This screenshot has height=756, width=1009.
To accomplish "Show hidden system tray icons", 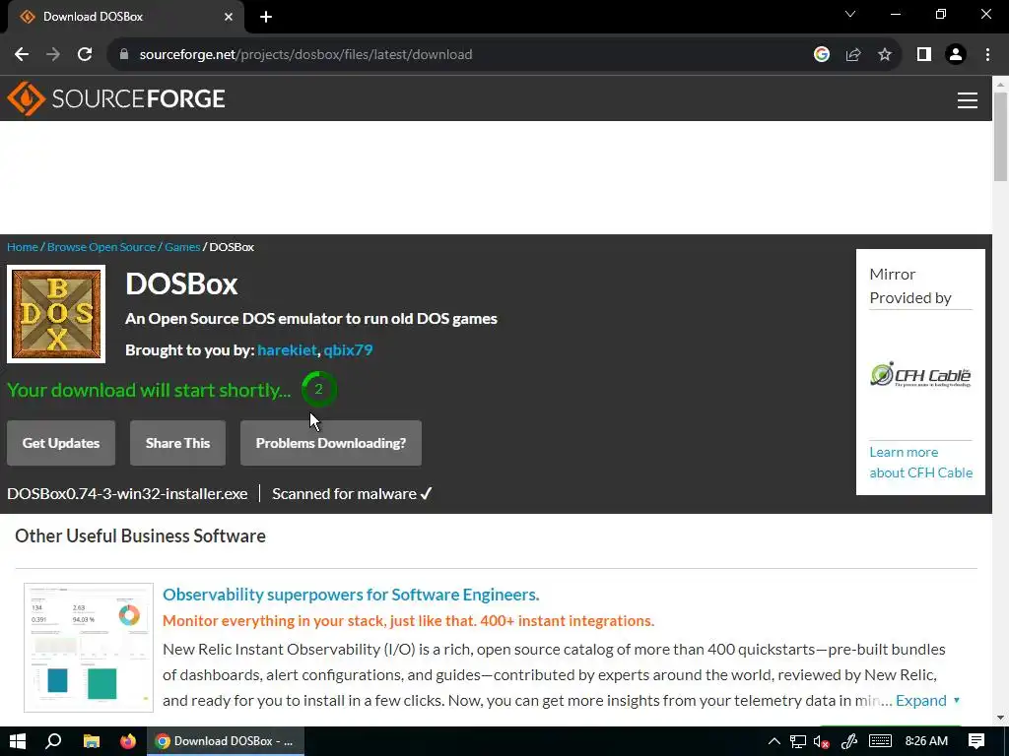I will coord(774,741).
